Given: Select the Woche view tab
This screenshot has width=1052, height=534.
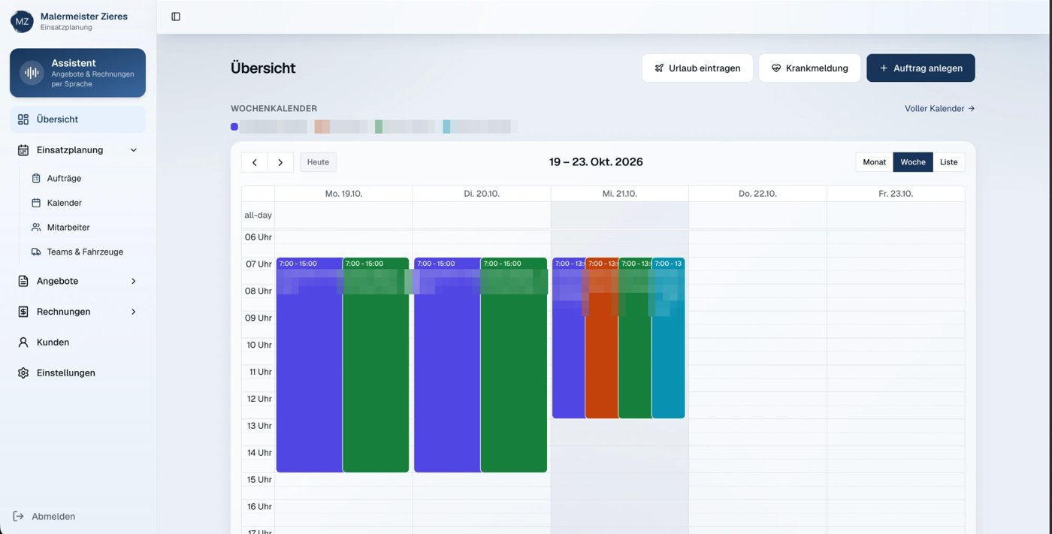Looking at the screenshot, I should (913, 162).
